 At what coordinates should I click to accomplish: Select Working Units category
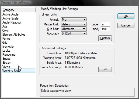(x=19, y=71)
